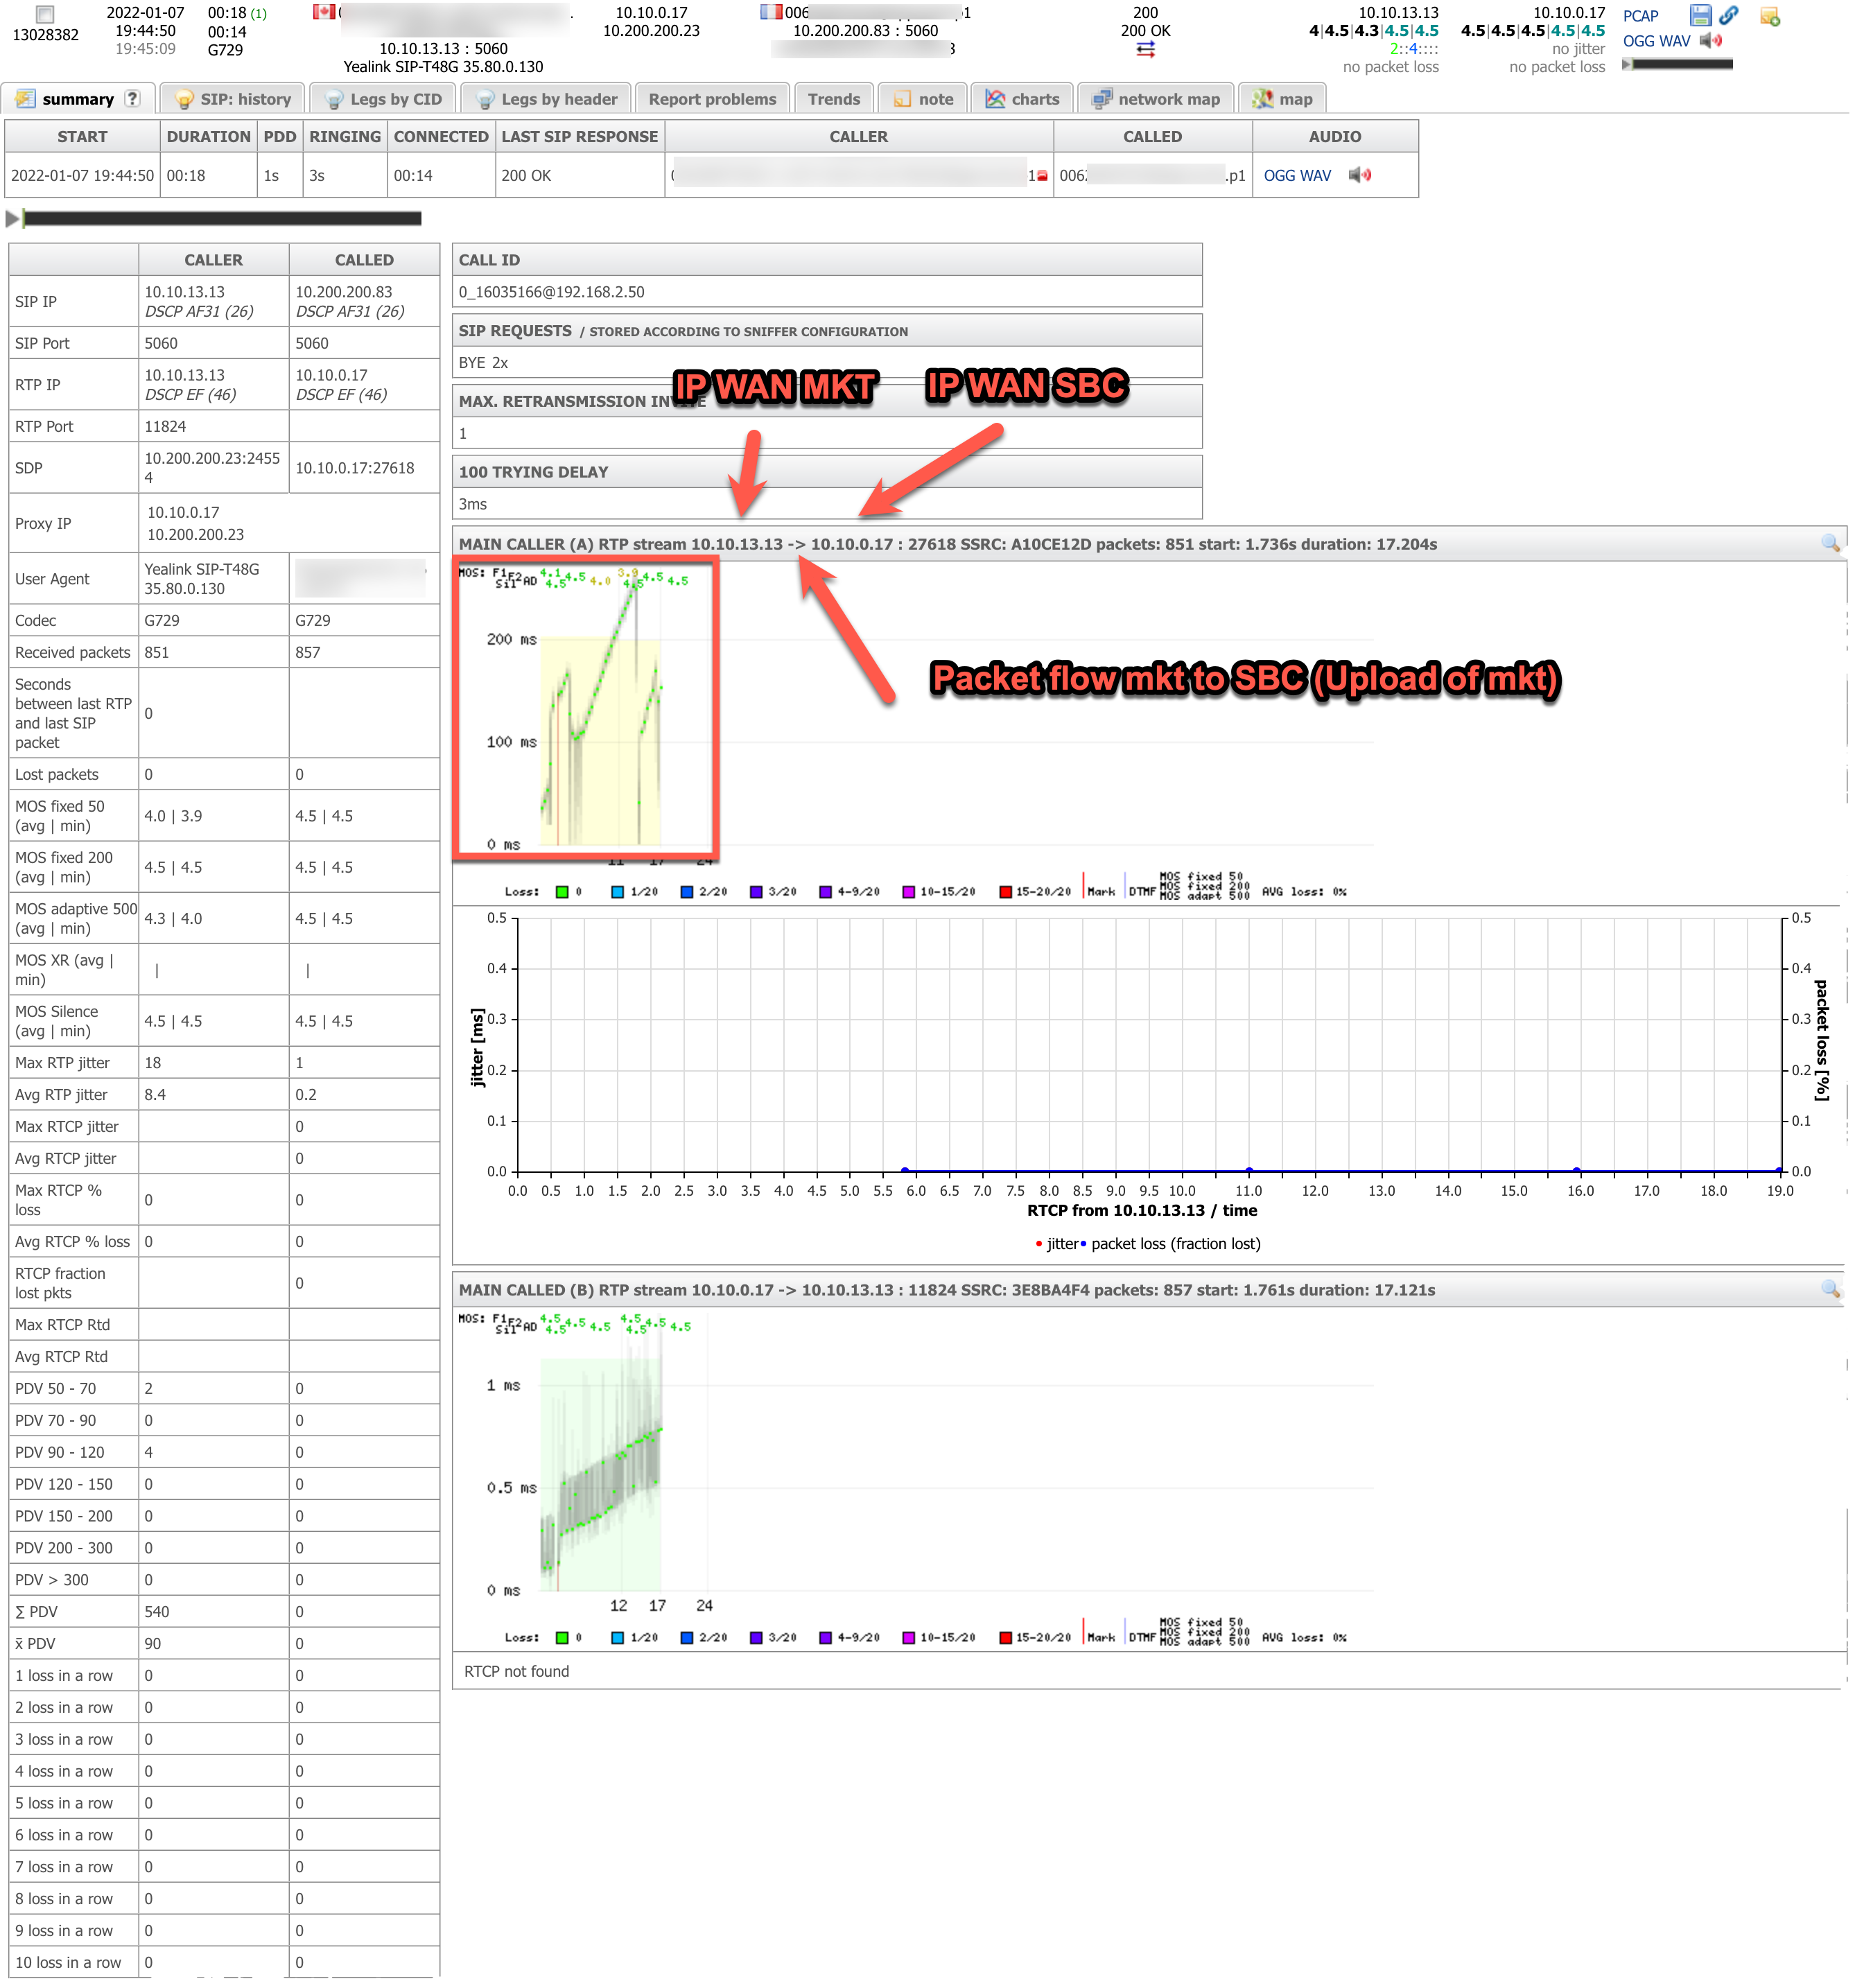Open the Legs by CID tab
This screenshot has width=1855, height=1988.
click(383, 99)
